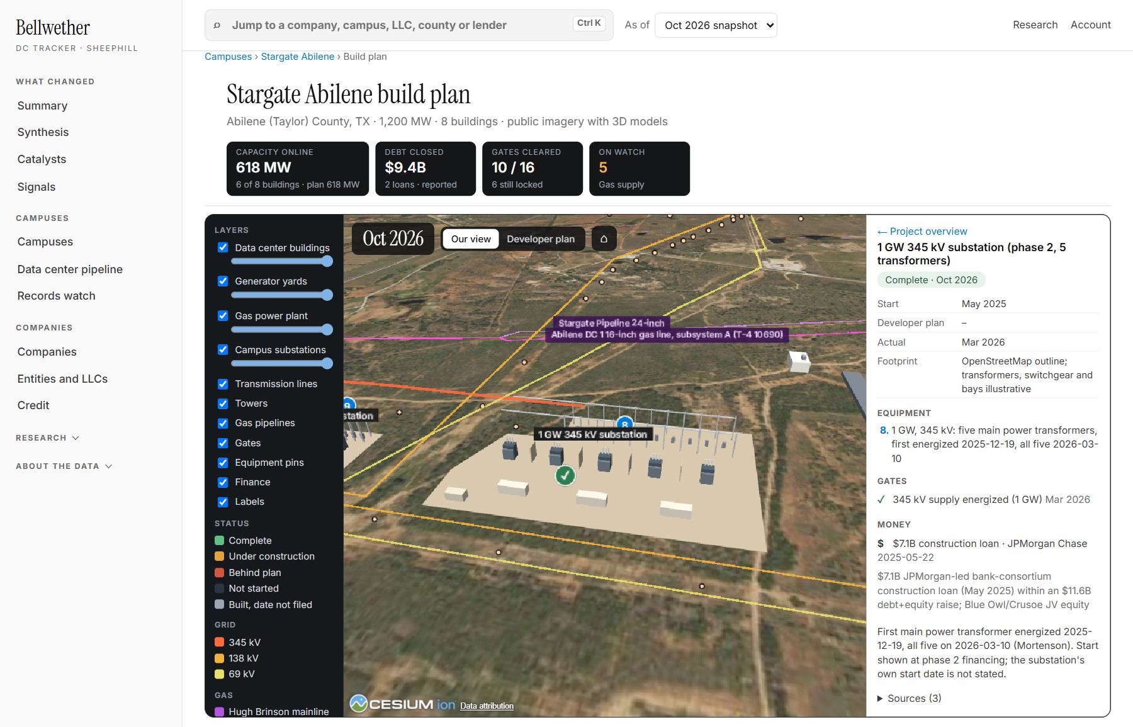The image size is (1133, 727).
Task: Click the 1 GW 345 kV substation map label
Action: click(x=592, y=434)
